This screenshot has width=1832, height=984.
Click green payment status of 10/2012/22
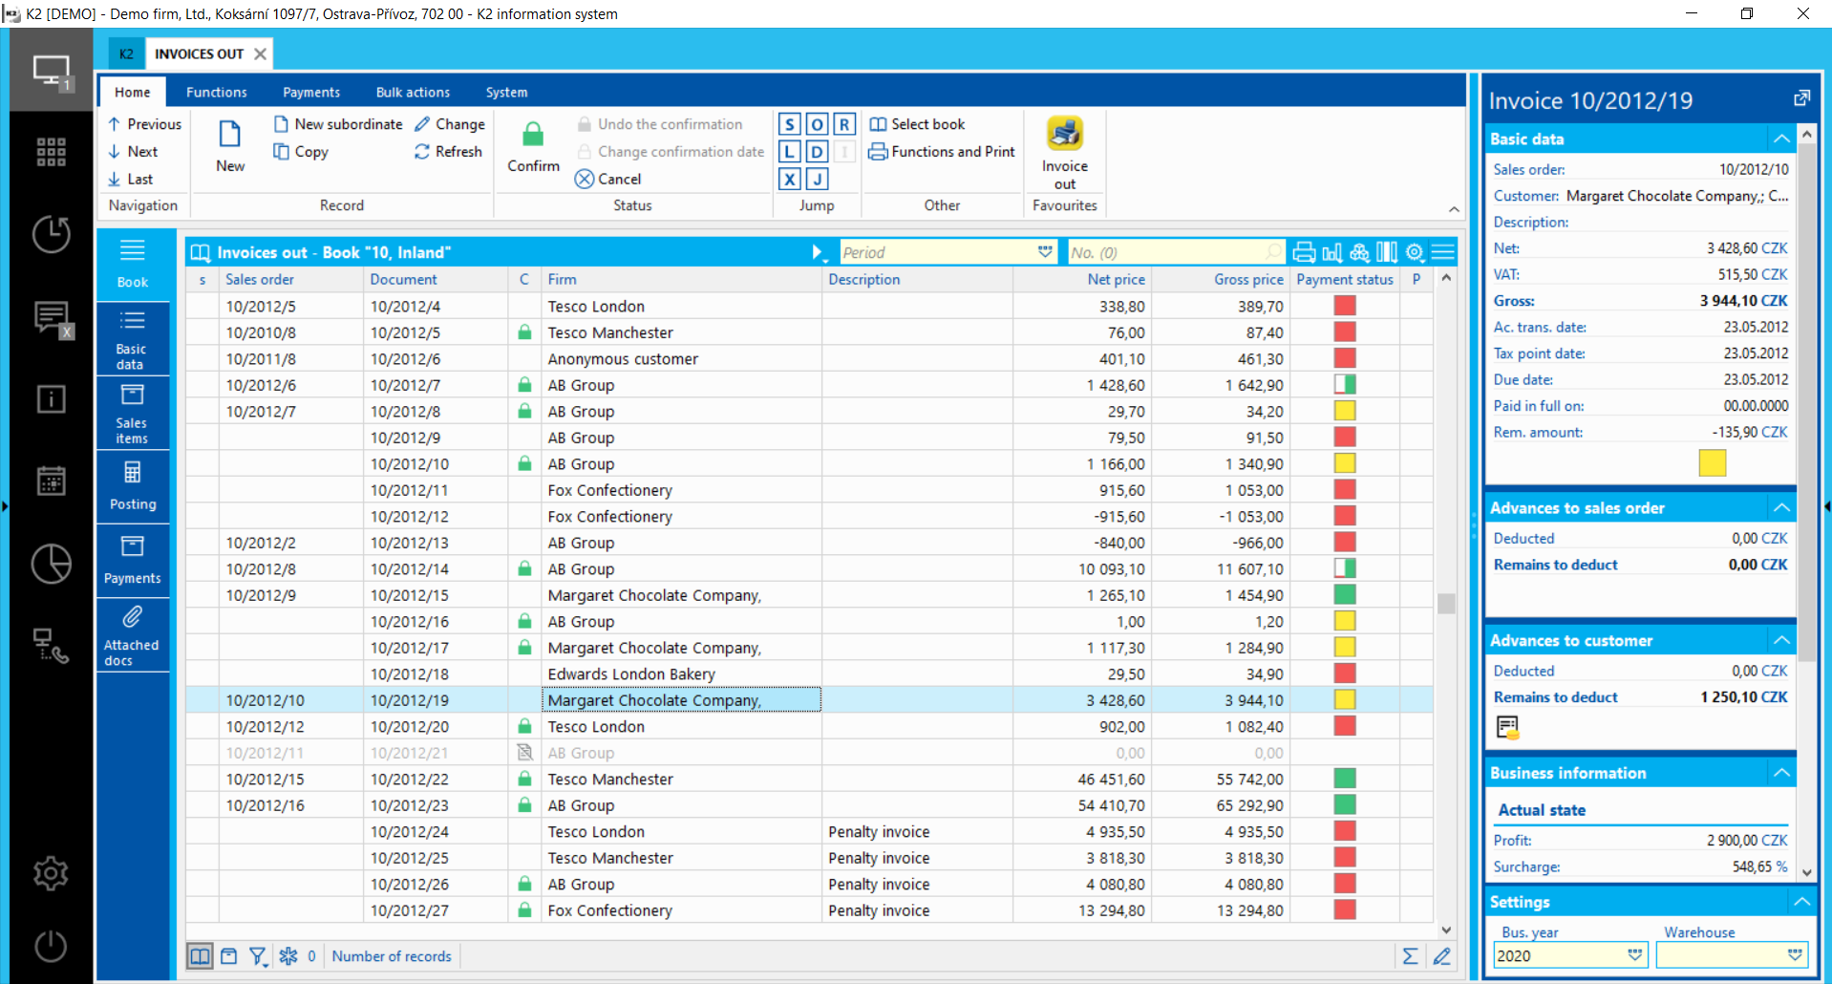pos(1345,779)
